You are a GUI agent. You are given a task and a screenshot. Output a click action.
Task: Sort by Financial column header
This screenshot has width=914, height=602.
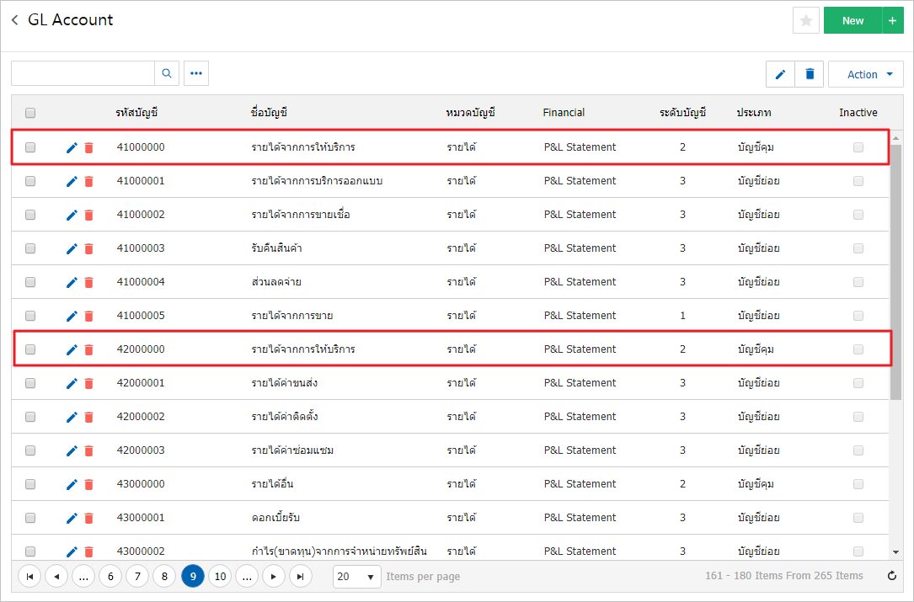click(x=564, y=113)
